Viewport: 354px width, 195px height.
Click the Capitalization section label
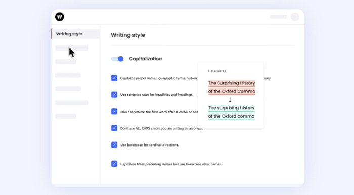pyautogui.click(x=146, y=59)
